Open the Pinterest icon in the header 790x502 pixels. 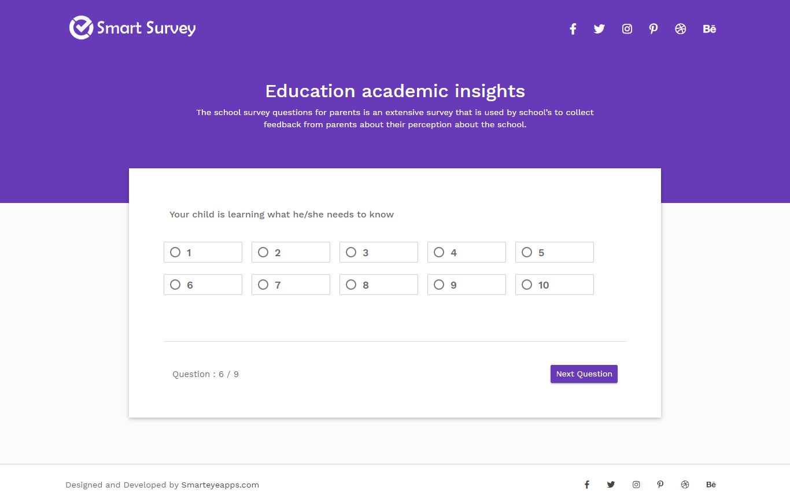tap(654, 29)
